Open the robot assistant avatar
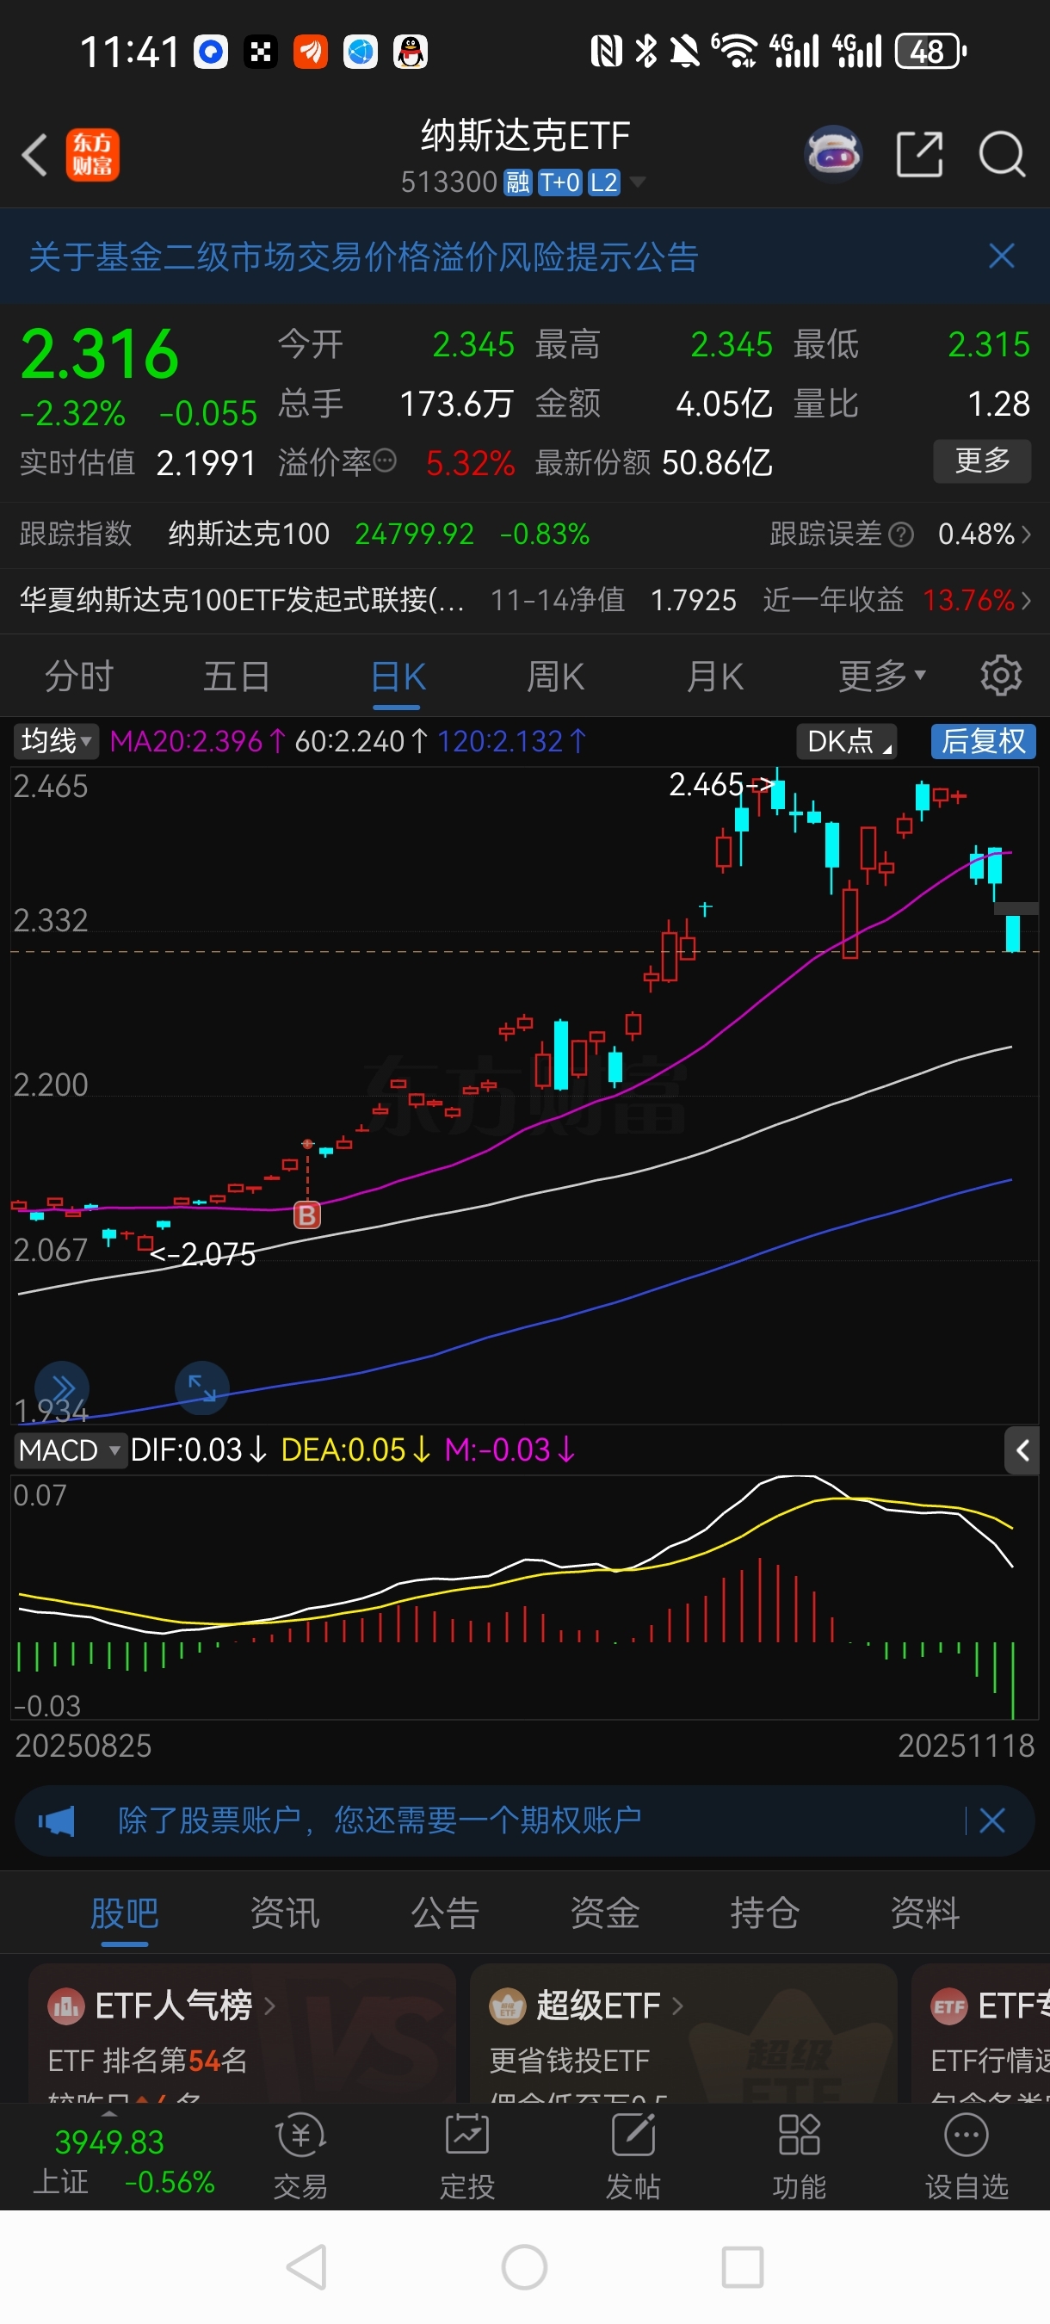This screenshot has width=1050, height=2324. coord(832,154)
